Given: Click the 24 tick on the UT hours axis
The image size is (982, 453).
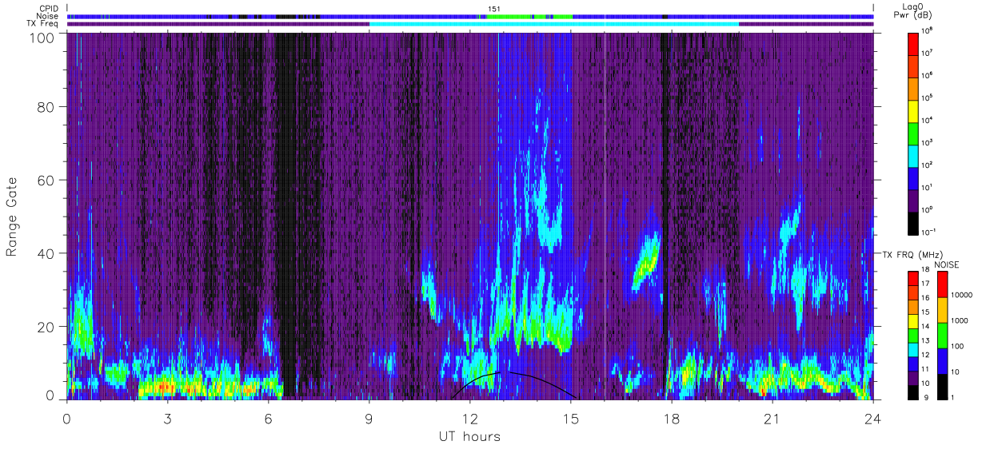Looking at the screenshot, I should pyautogui.click(x=872, y=419).
